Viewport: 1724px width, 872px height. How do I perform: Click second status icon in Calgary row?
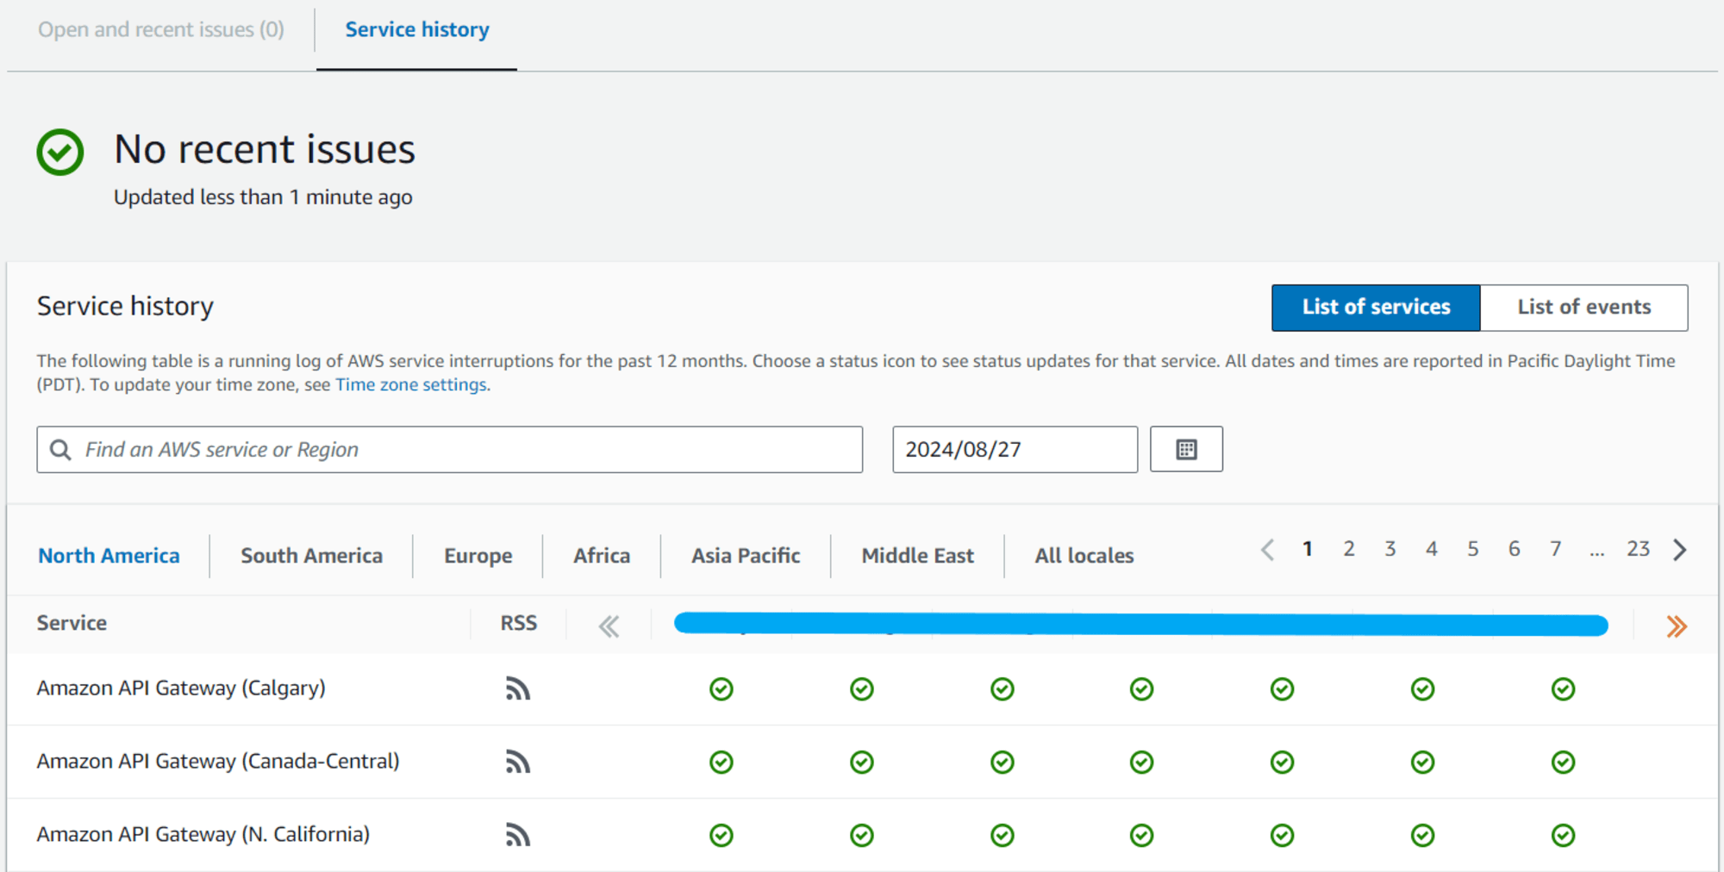pyautogui.click(x=862, y=689)
